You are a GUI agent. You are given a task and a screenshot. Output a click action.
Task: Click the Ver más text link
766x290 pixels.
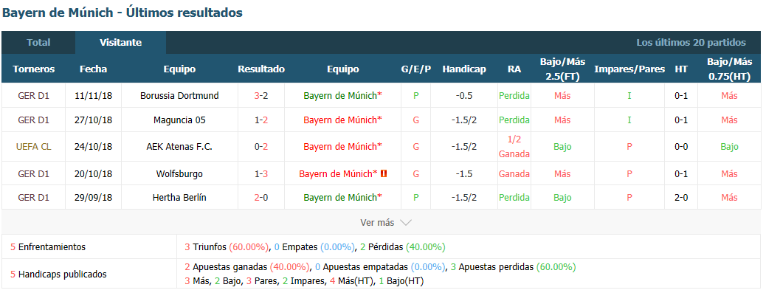click(x=376, y=223)
